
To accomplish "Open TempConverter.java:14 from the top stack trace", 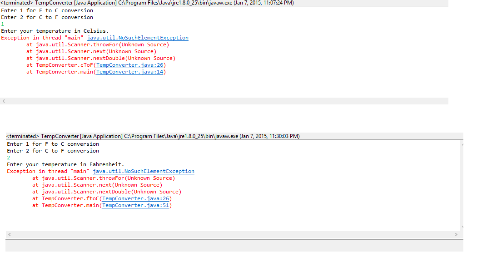I will [x=130, y=72].
